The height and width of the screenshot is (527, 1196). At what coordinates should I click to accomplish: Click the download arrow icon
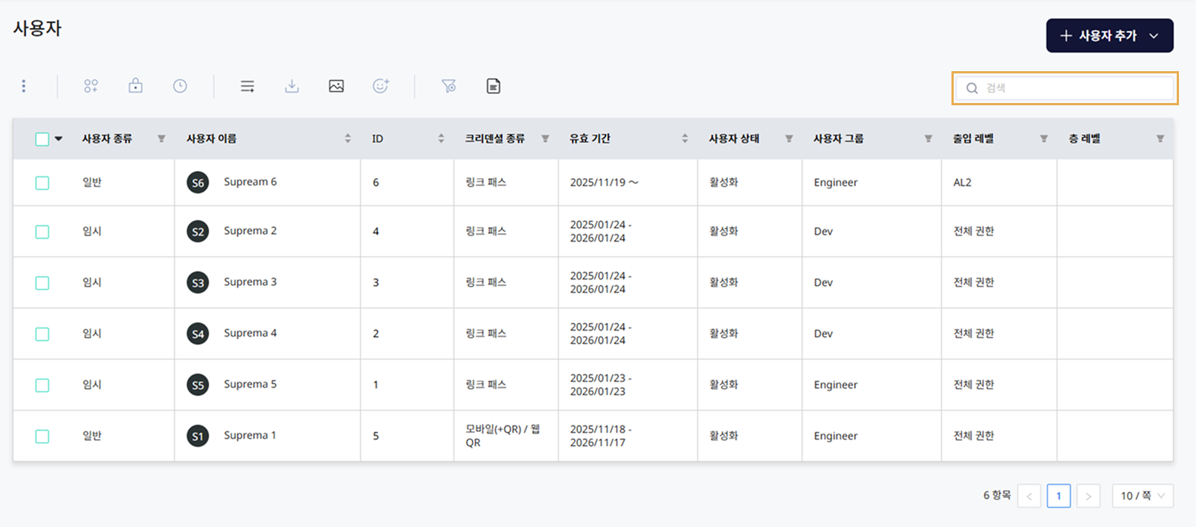pos(292,87)
